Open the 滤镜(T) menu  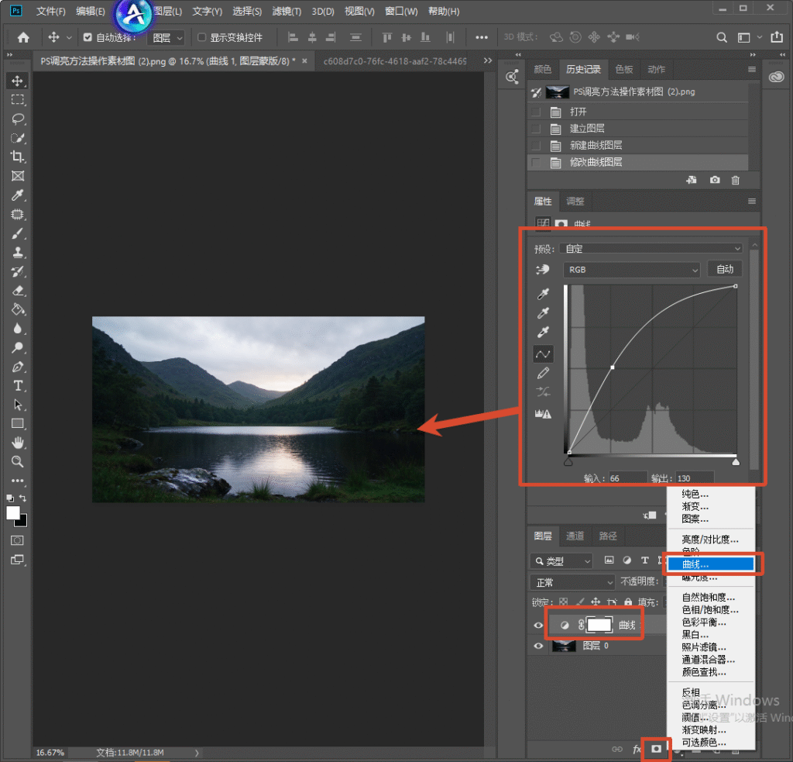pos(287,11)
